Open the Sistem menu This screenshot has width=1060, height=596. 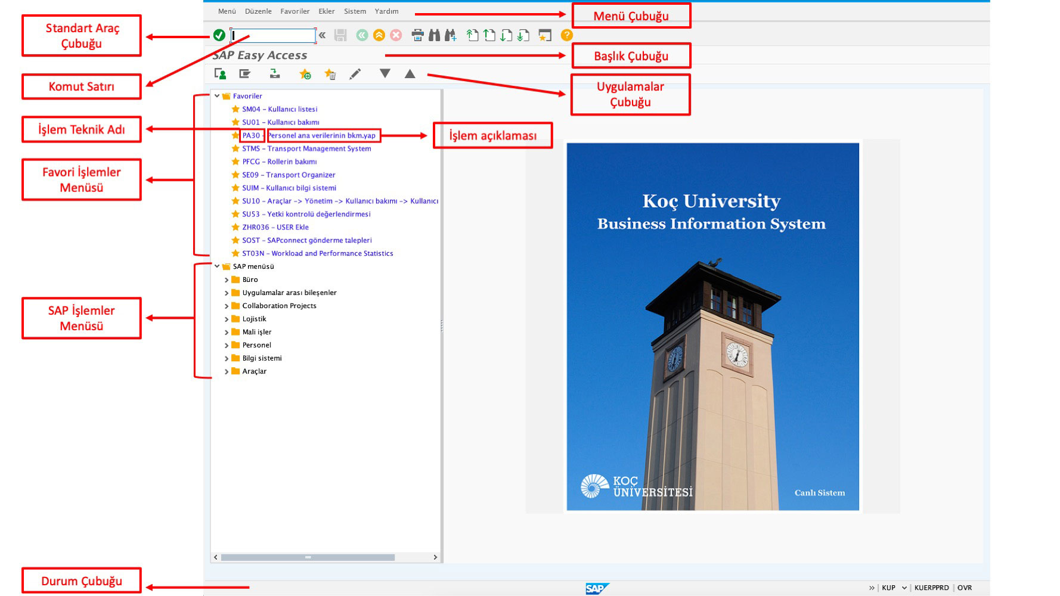pyautogui.click(x=355, y=11)
